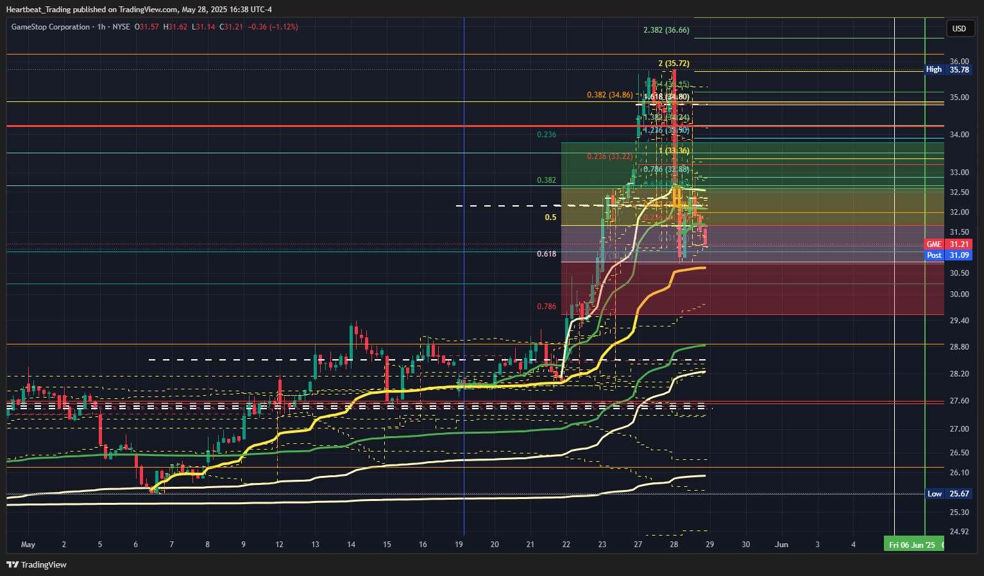Click 36.00 on the price axis
984x576 pixels.
click(x=959, y=62)
